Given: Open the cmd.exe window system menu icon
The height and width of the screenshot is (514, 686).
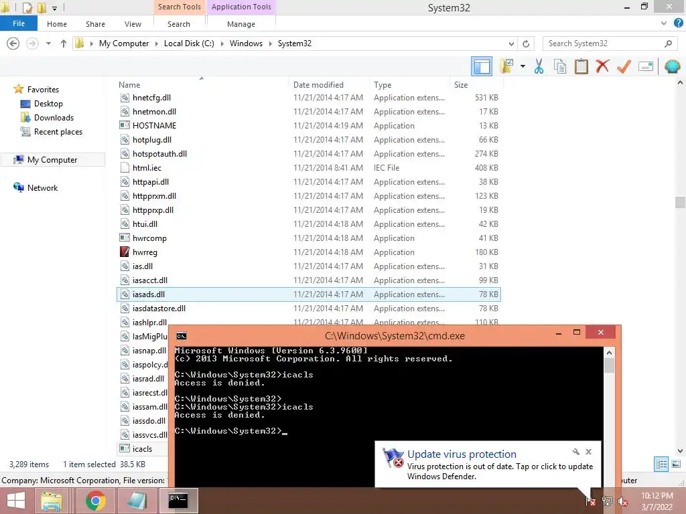Looking at the screenshot, I should coord(181,336).
